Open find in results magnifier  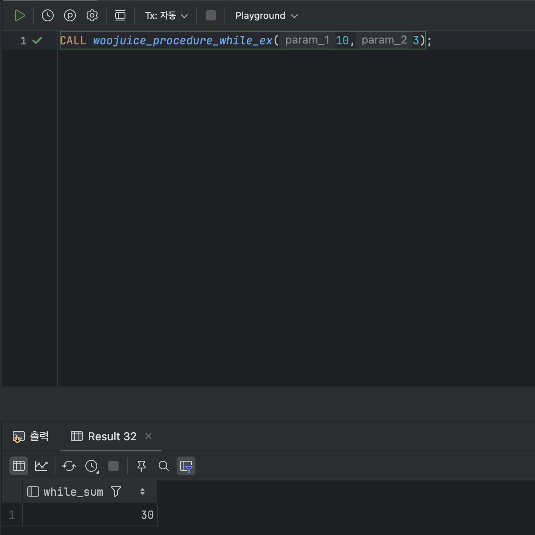tap(164, 466)
